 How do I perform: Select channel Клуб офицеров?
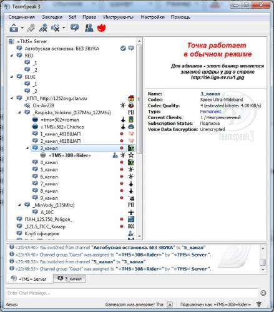point(42,233)
